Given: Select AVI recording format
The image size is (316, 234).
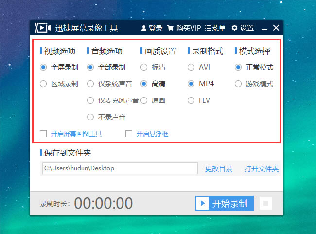Looking at the screenshot, I should pos(191,67).
